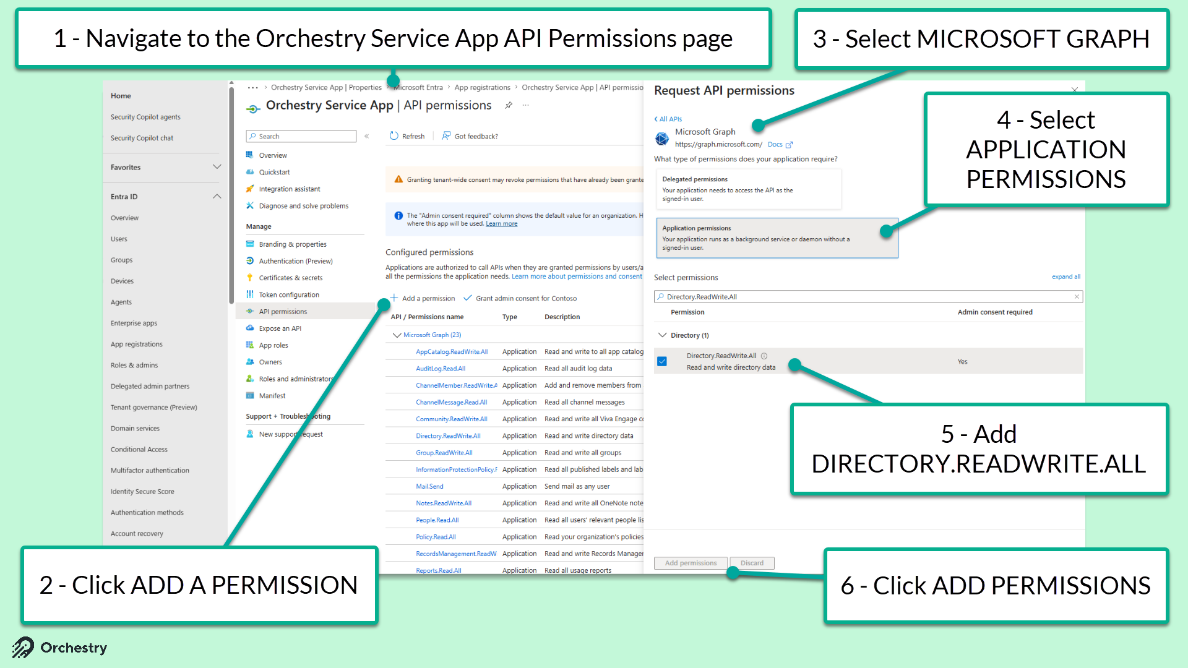Collapse the Microsoft Graph (23) permissions list
The height and width of the screenshot is (668, 1188).
point(397,335)
